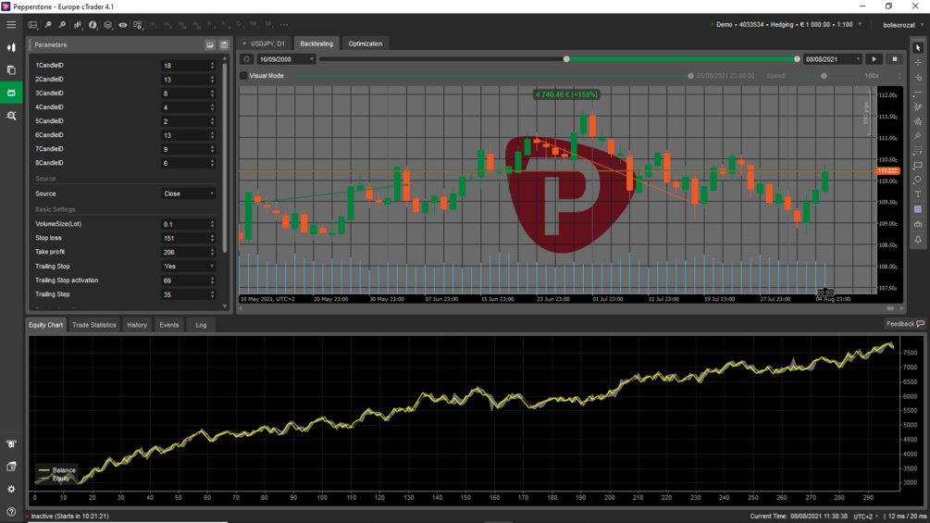This screenshot has height=523, width=930.
Task: Click the 1CandleID value stepper arrows
Action: [212, 65]
